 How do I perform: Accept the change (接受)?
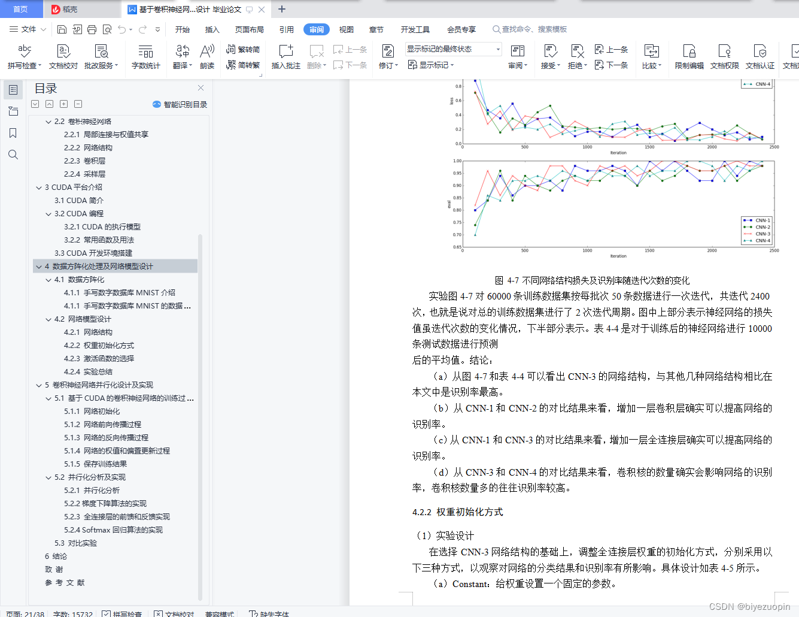550,57
